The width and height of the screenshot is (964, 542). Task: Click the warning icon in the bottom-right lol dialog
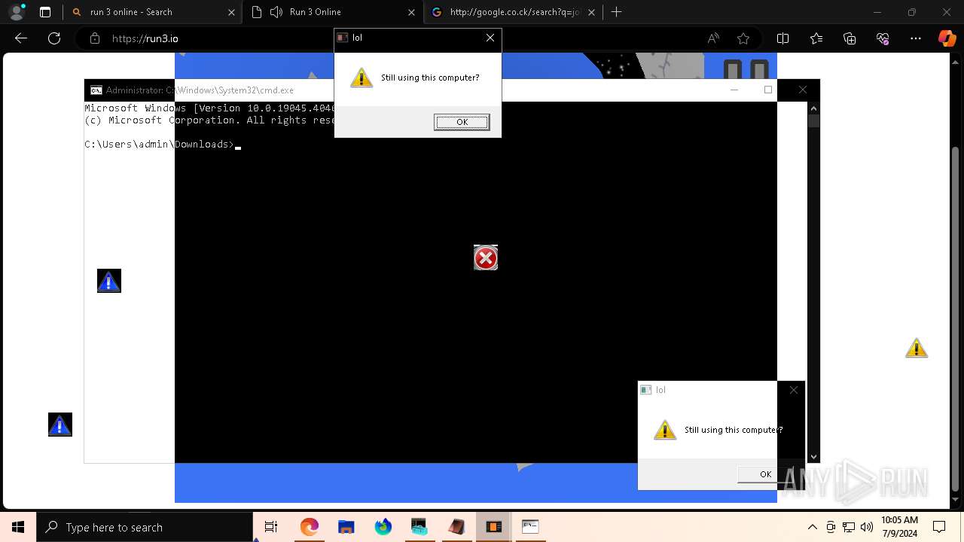(665, 430)
